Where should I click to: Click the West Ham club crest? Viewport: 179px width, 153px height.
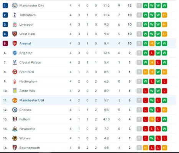coord(15,34)
